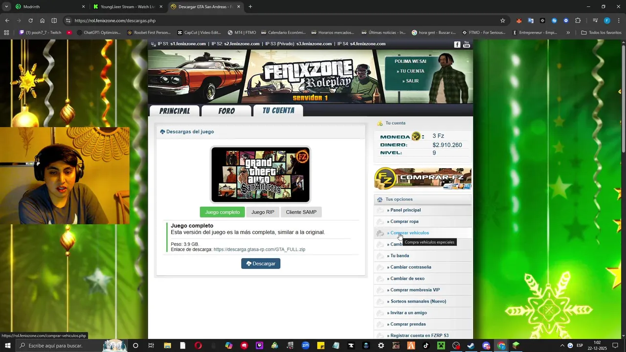The height and width of the screenshot is (352, 626).
Task: Click the browser address bar URL
Action: click(115, 21)
